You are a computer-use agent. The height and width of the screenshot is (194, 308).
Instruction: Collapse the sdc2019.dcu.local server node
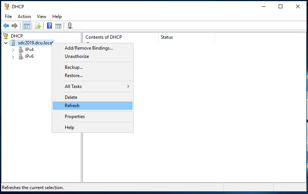pos(6,43)
